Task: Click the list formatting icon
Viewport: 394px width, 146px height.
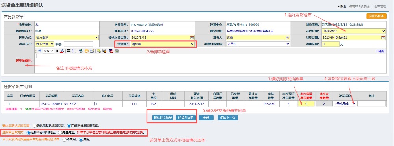Action: coord(74,51)
